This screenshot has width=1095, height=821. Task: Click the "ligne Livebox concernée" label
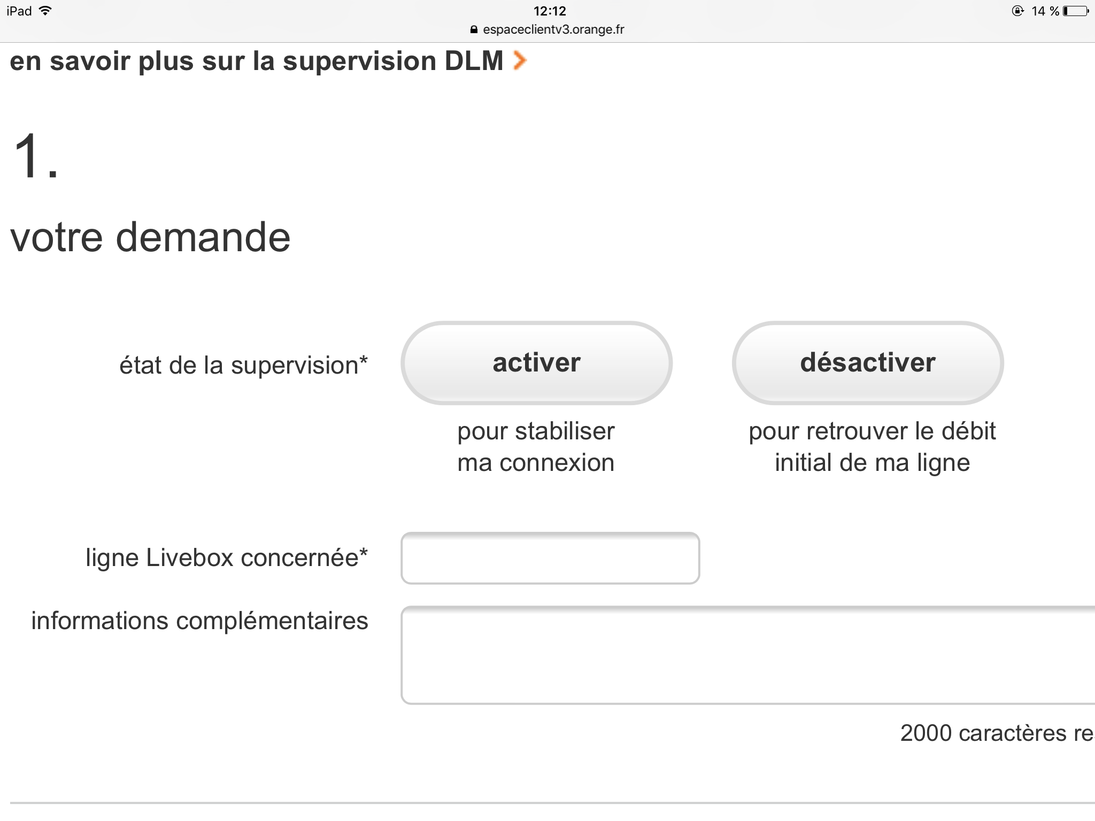(x=227, y=558)
